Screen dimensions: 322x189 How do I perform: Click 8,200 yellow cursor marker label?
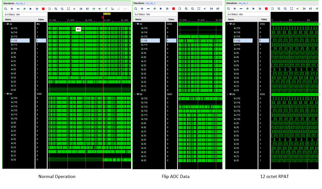(107, 14)
